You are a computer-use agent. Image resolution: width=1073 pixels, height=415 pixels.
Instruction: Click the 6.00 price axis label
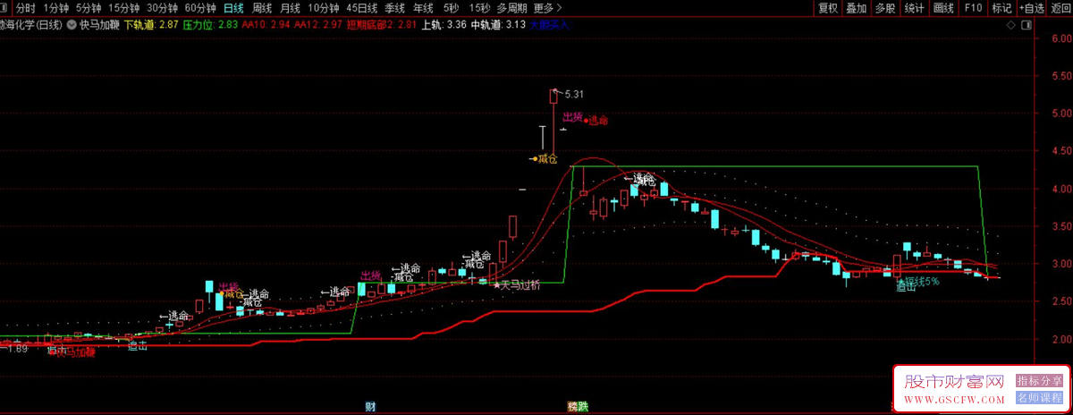[1060, 38]
